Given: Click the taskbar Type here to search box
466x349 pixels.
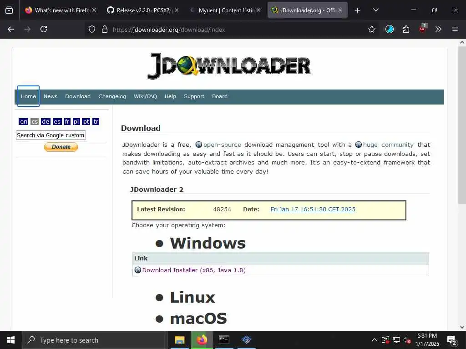Looking at the screenshot, I should [x=95, y=340].
